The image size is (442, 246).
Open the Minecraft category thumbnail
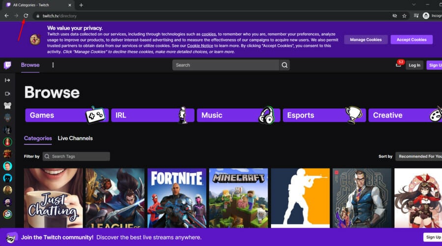tap(239, 198)
